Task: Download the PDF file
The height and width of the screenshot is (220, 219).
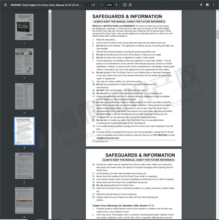Action: click(201, 5)
